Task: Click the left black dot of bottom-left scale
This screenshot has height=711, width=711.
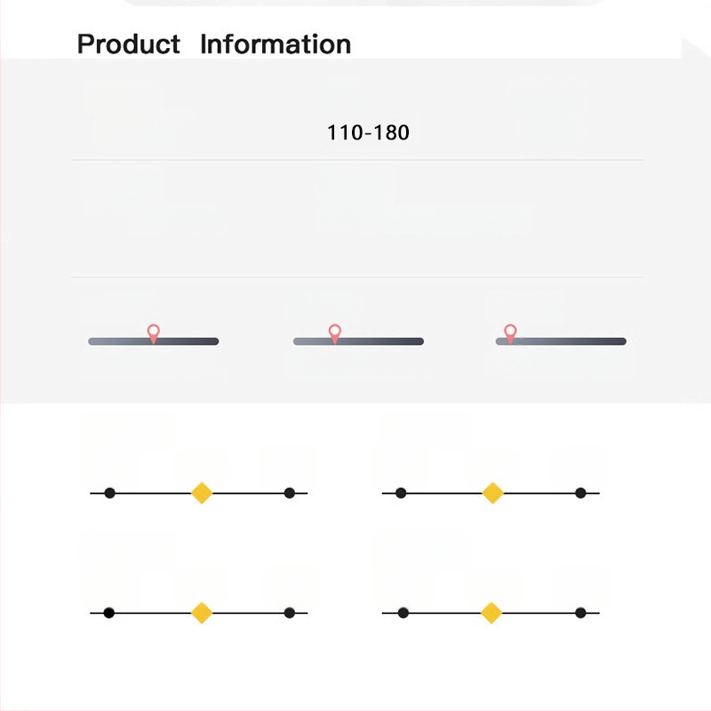Action: tap(108, 612)
